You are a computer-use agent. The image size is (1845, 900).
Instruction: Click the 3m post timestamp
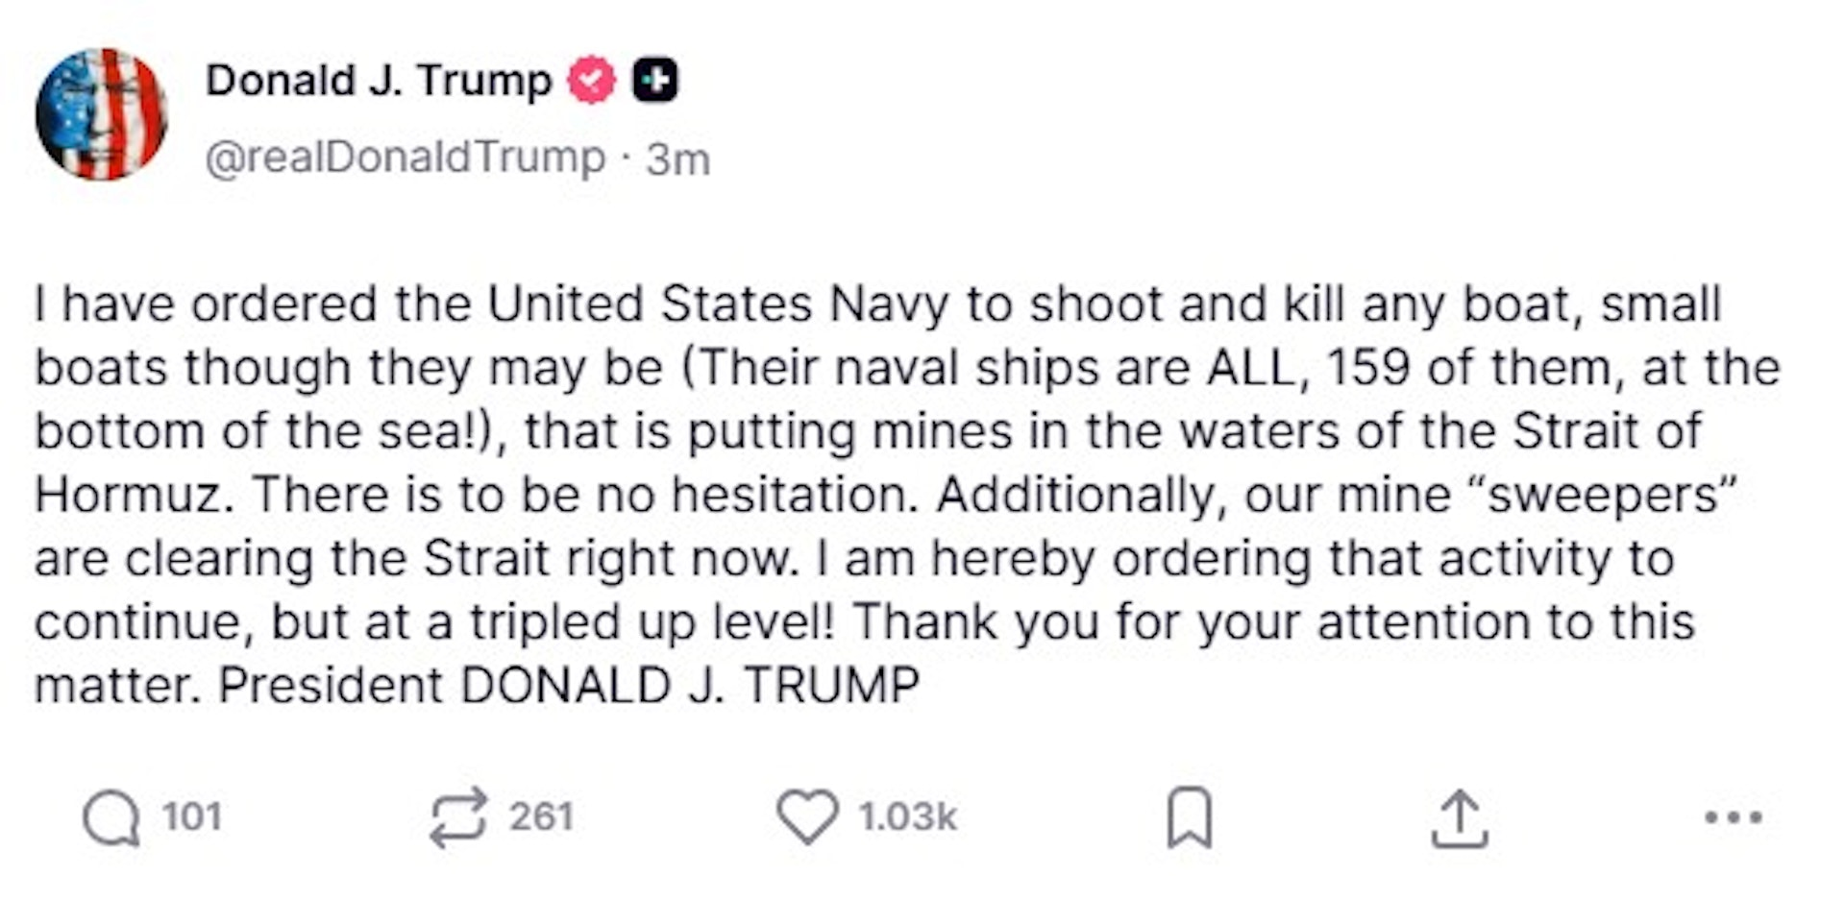[x=677, y=159]
